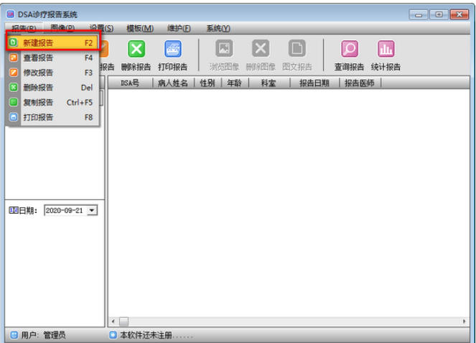Click the 用户: 管理员 status text
476x343 pixels.
(43, 335)
